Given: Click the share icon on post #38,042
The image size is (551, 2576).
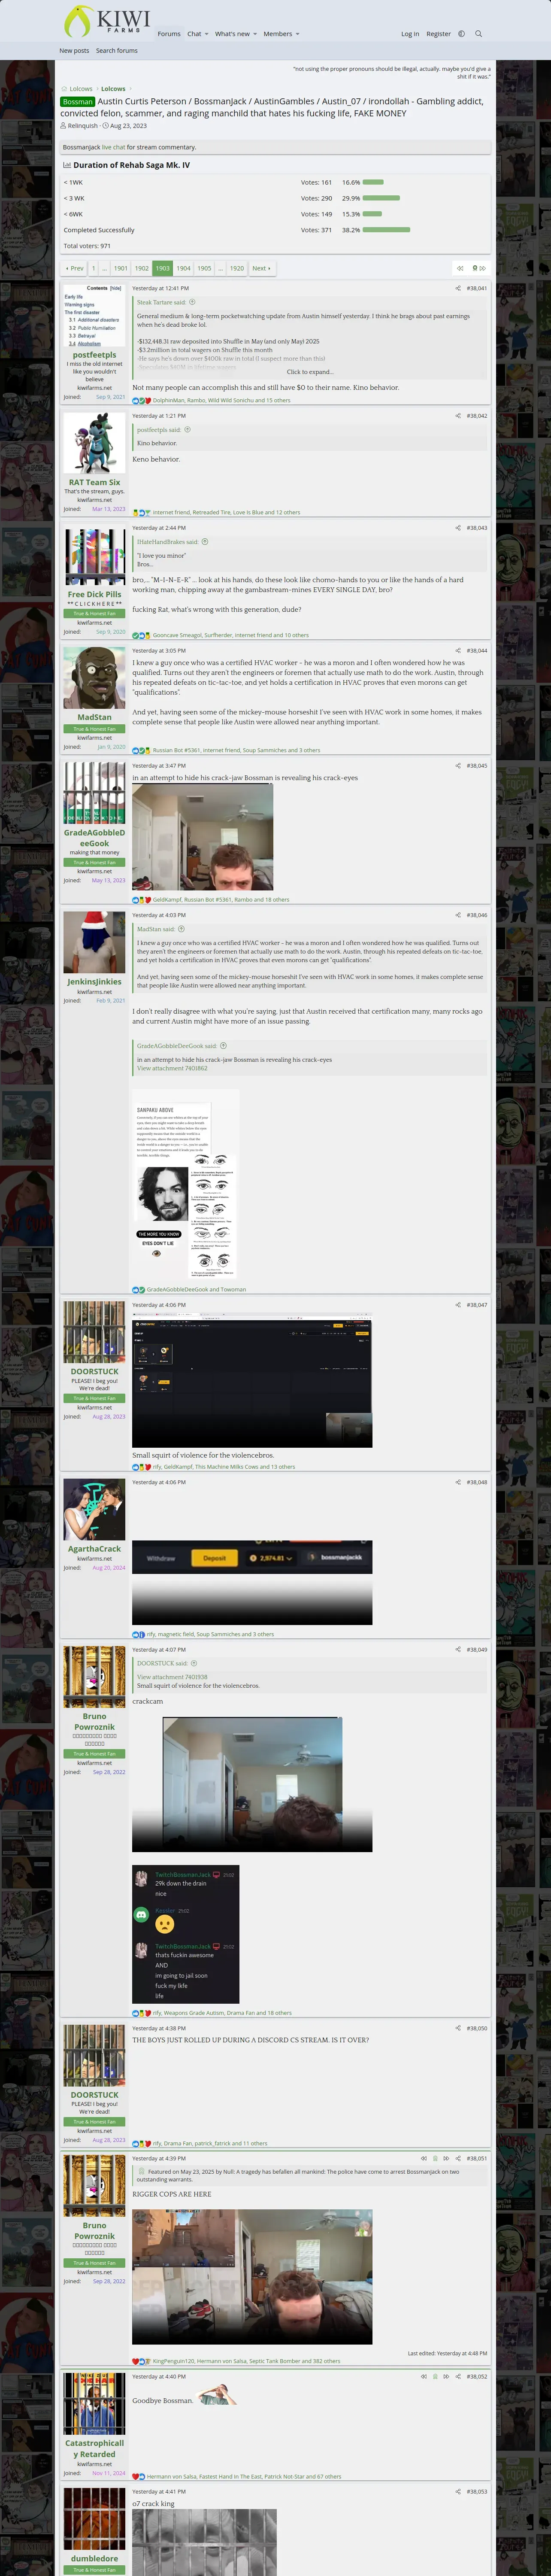Looking at the screenshot, I should coord(458,415).
